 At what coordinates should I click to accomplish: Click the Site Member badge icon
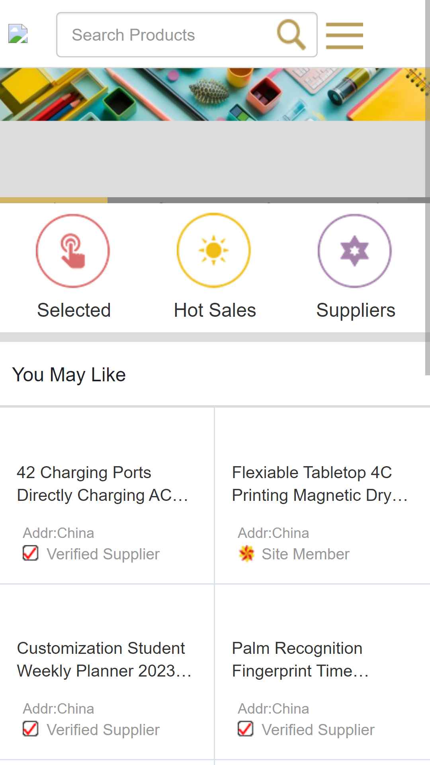[x=246, y=553]
